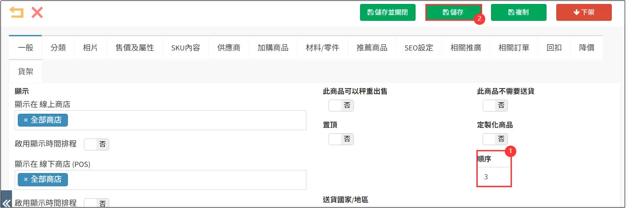
Task: Click the 複制 button
Action: point(518,12)
